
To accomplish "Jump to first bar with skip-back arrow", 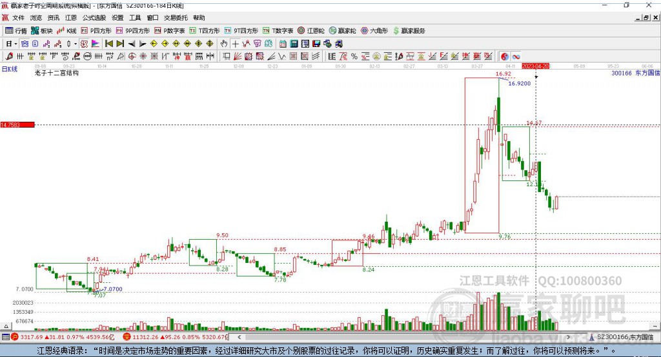I will point(108,44).
